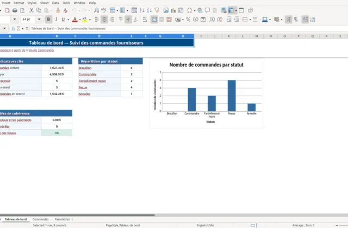Toggle the AutoFilter funnel icon
Screen dimensions: 348x228
[x=157, y=10]
